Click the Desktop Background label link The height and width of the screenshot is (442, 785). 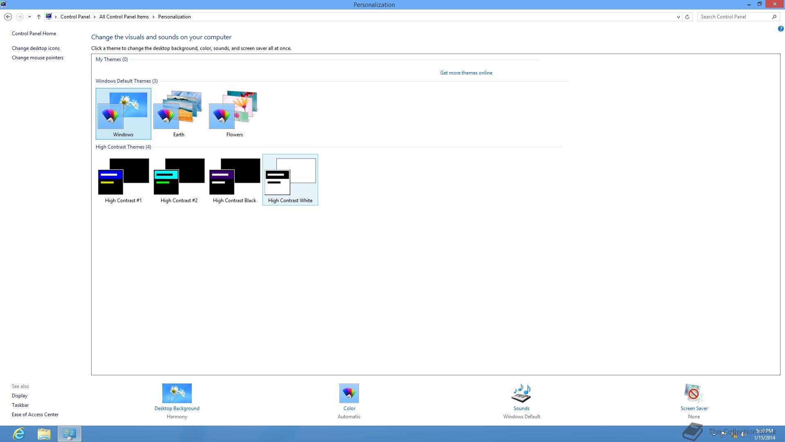[177, 408]
